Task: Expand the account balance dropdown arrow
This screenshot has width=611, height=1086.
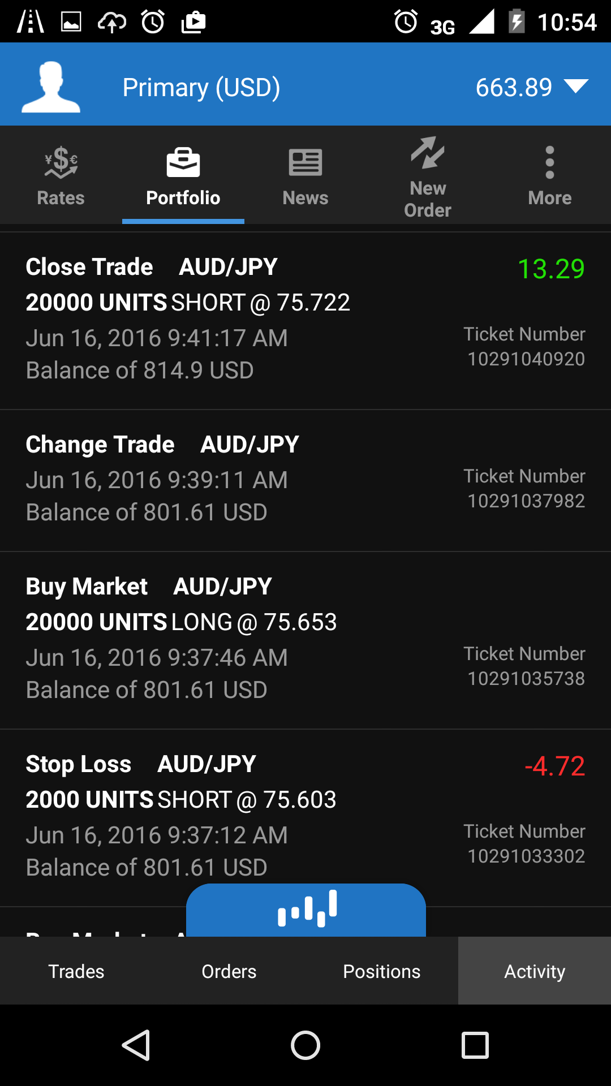Action: pyautogui.click(x=576, y=87)
